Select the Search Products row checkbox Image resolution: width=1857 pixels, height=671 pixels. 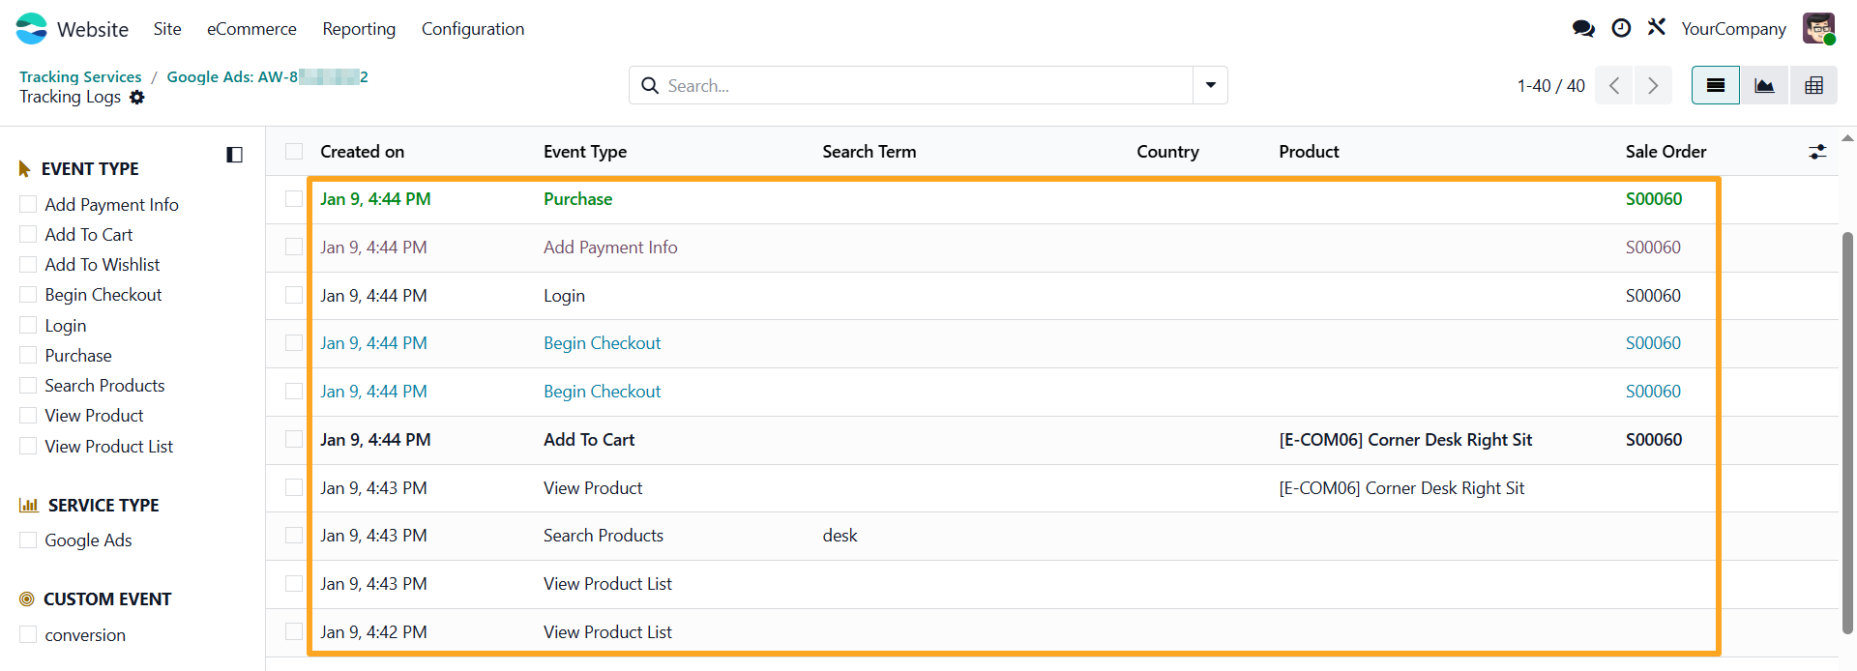coord(294,535)
